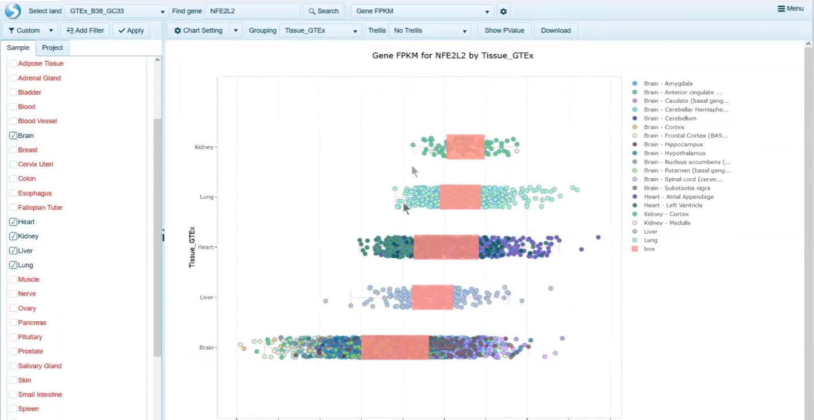
Task: Open the hamburger Menu
Action: tap(790, 9)
